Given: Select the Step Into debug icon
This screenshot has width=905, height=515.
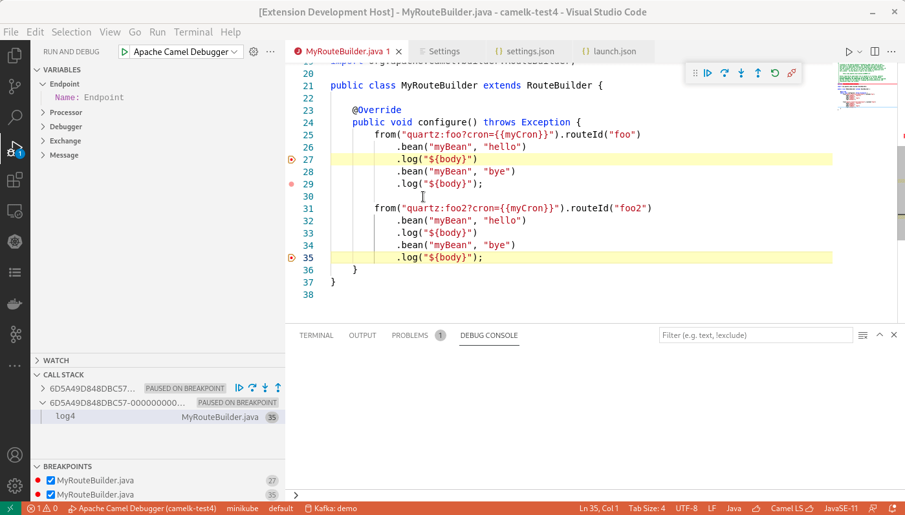Looking at the screenshot, I should [741, 72].
